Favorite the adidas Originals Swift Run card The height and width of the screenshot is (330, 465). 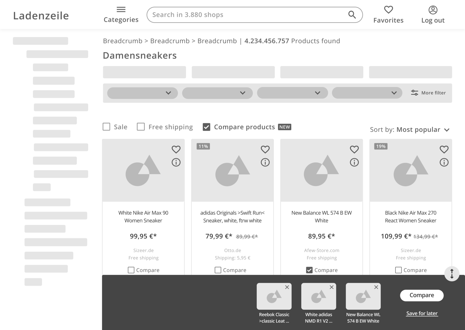click(x=265, y=149)
